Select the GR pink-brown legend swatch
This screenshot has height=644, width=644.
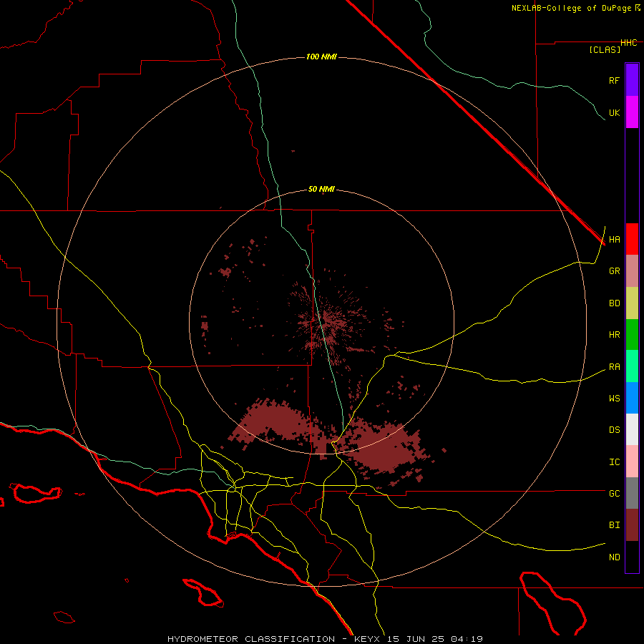[x=632, y=271]
